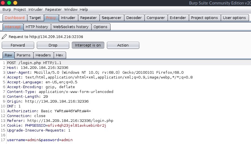The height and width of the screenshot is (144, 251).
Task: Open the Comparer tab
Action: click(156, 18)
